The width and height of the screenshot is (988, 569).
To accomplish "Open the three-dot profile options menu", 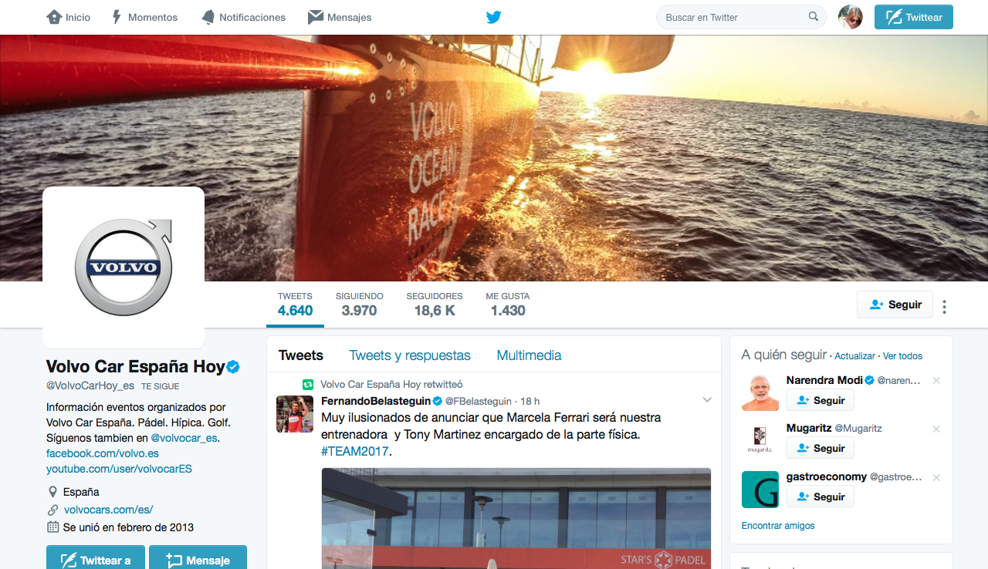I will click(944, 307).
